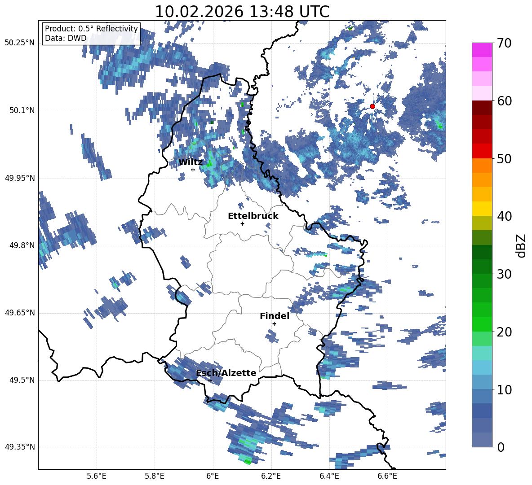Click the Ettelbruck station cross marker
The image size is (532, 485).
pos(242,223)
